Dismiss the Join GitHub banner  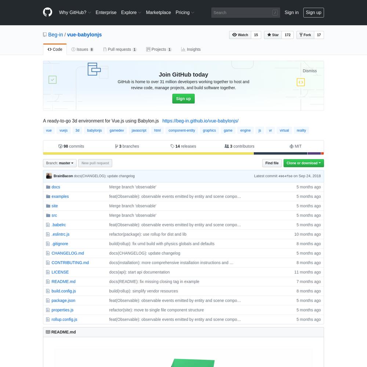click(x=310, y=71)
